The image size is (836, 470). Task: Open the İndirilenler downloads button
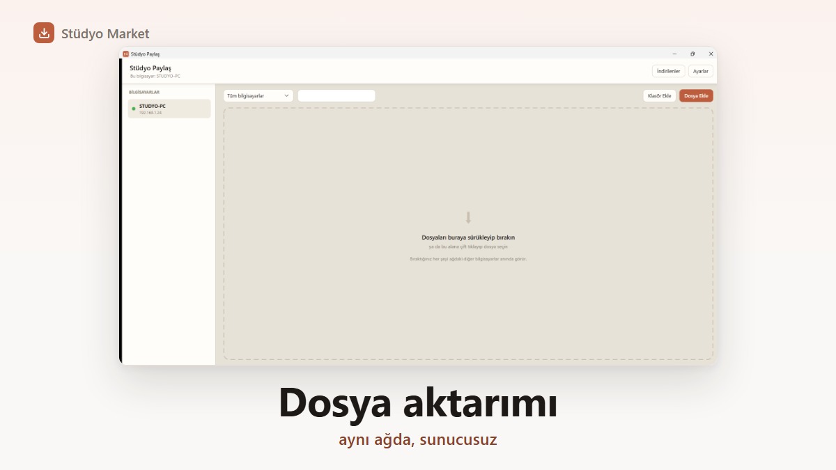tap(669, 71)
